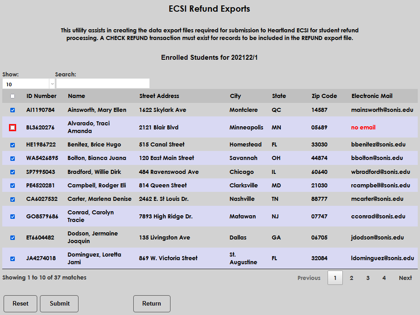Uncheck Dominguez, Loretta Jami's row
420x315 pixels.
(13, 258)
